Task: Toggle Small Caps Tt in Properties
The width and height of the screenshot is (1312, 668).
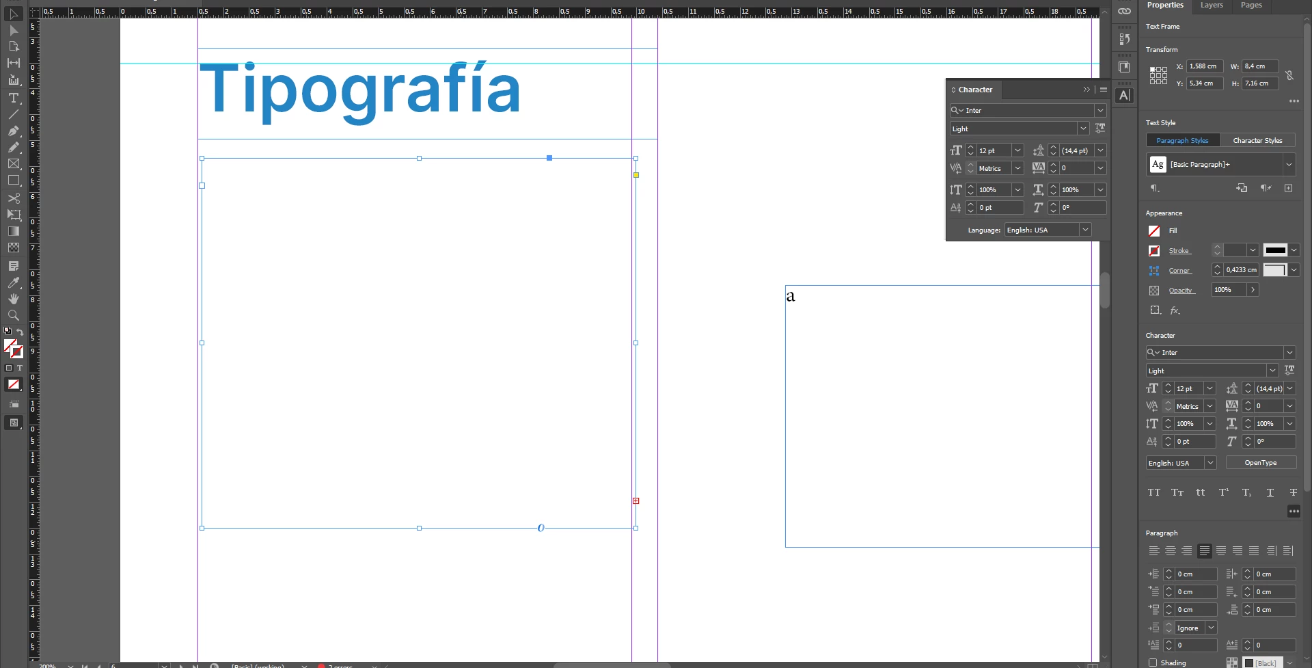Action: point(1177,492)
